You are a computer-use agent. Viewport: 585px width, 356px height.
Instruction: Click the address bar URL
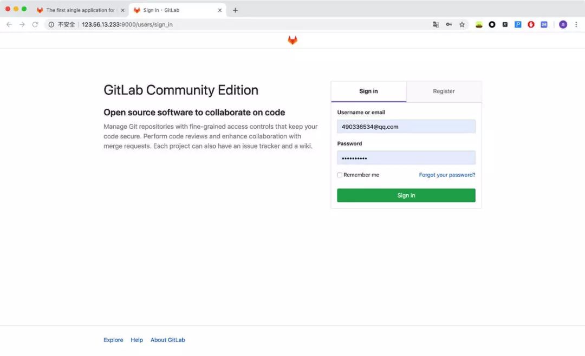pyautogui.click(x=127, y=24)
